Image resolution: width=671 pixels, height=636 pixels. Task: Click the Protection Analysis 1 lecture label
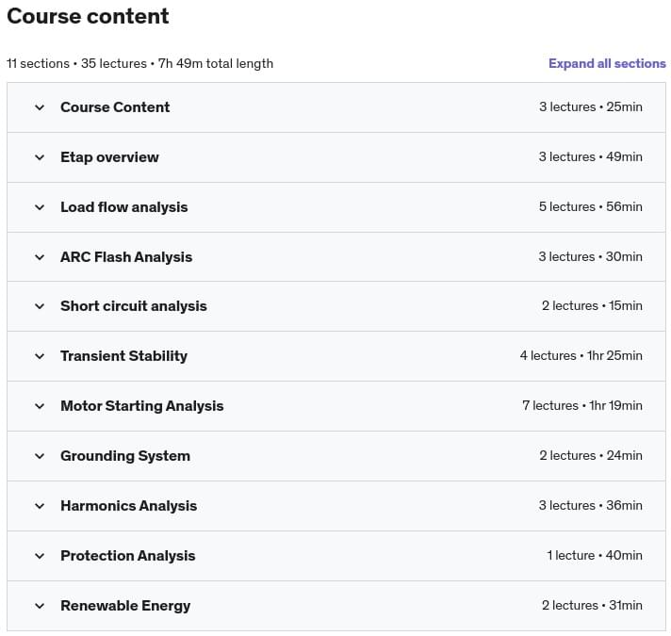tap(571, 555)
